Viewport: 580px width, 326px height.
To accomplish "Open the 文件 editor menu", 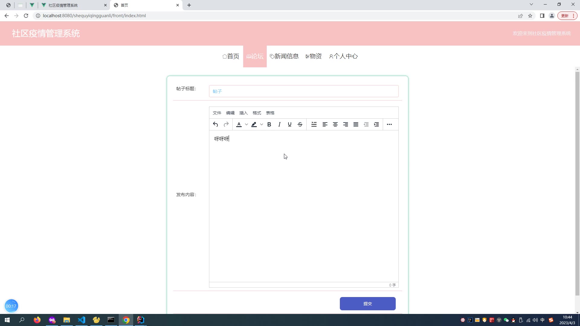I will tap(217, 113).
